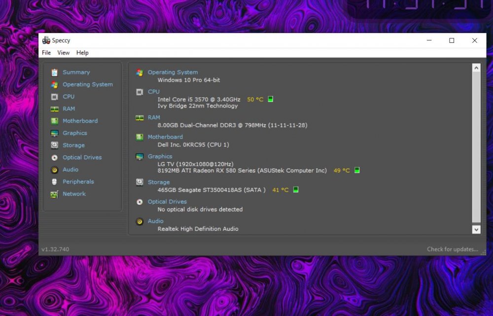The image size is (493, 316).
Task: Click the Windows 10 Pro 64-bit text
Action: [189, 80]
